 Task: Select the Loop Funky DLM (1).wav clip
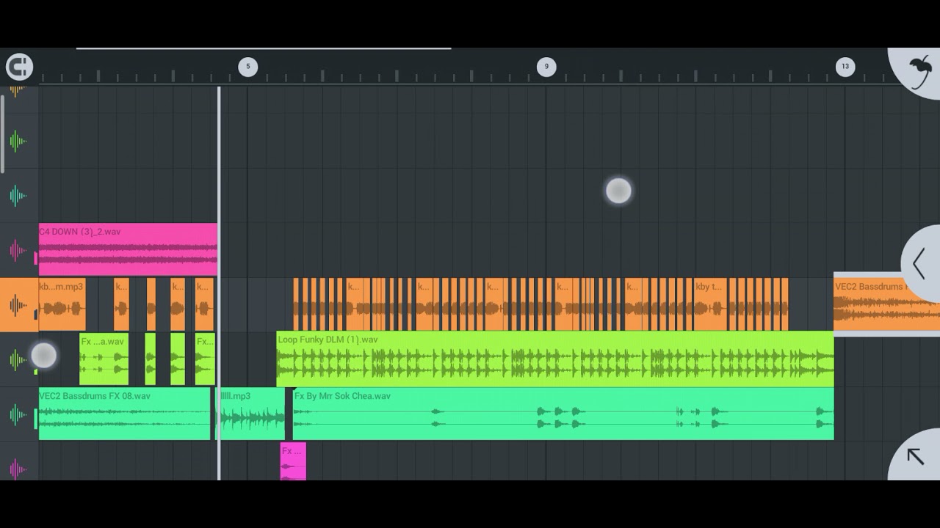tap(554, 359)
